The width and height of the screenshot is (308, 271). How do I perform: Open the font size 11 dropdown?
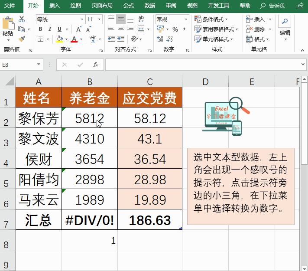(99, 19)
